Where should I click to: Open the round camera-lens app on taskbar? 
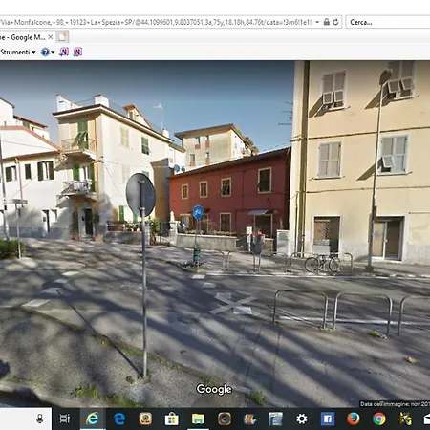(225, 419)
